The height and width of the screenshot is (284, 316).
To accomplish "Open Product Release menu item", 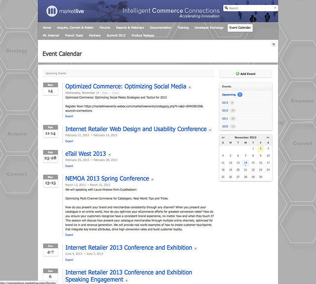I will [x=143, y=35].
